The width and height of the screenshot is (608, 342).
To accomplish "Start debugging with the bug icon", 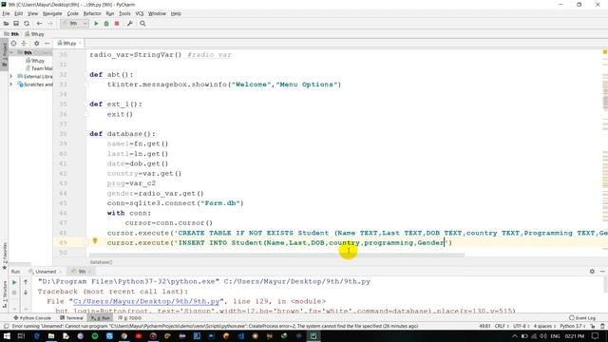I will coord(106,24).
